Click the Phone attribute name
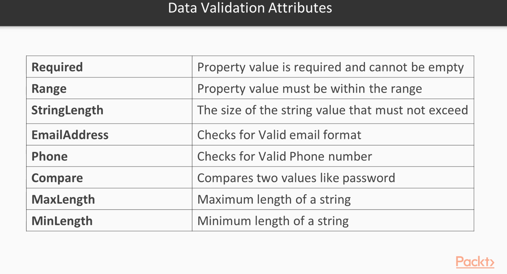 point(50,156)
